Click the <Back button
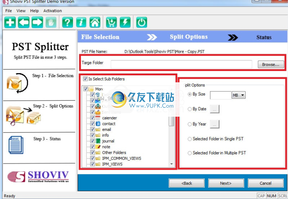288x199 pixels. coord(187,183)
